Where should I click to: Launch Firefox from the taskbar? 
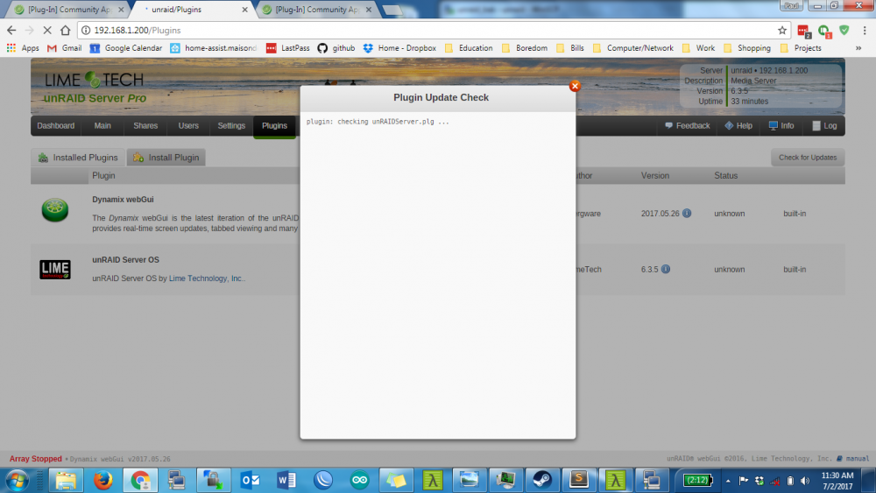point(102,480)
